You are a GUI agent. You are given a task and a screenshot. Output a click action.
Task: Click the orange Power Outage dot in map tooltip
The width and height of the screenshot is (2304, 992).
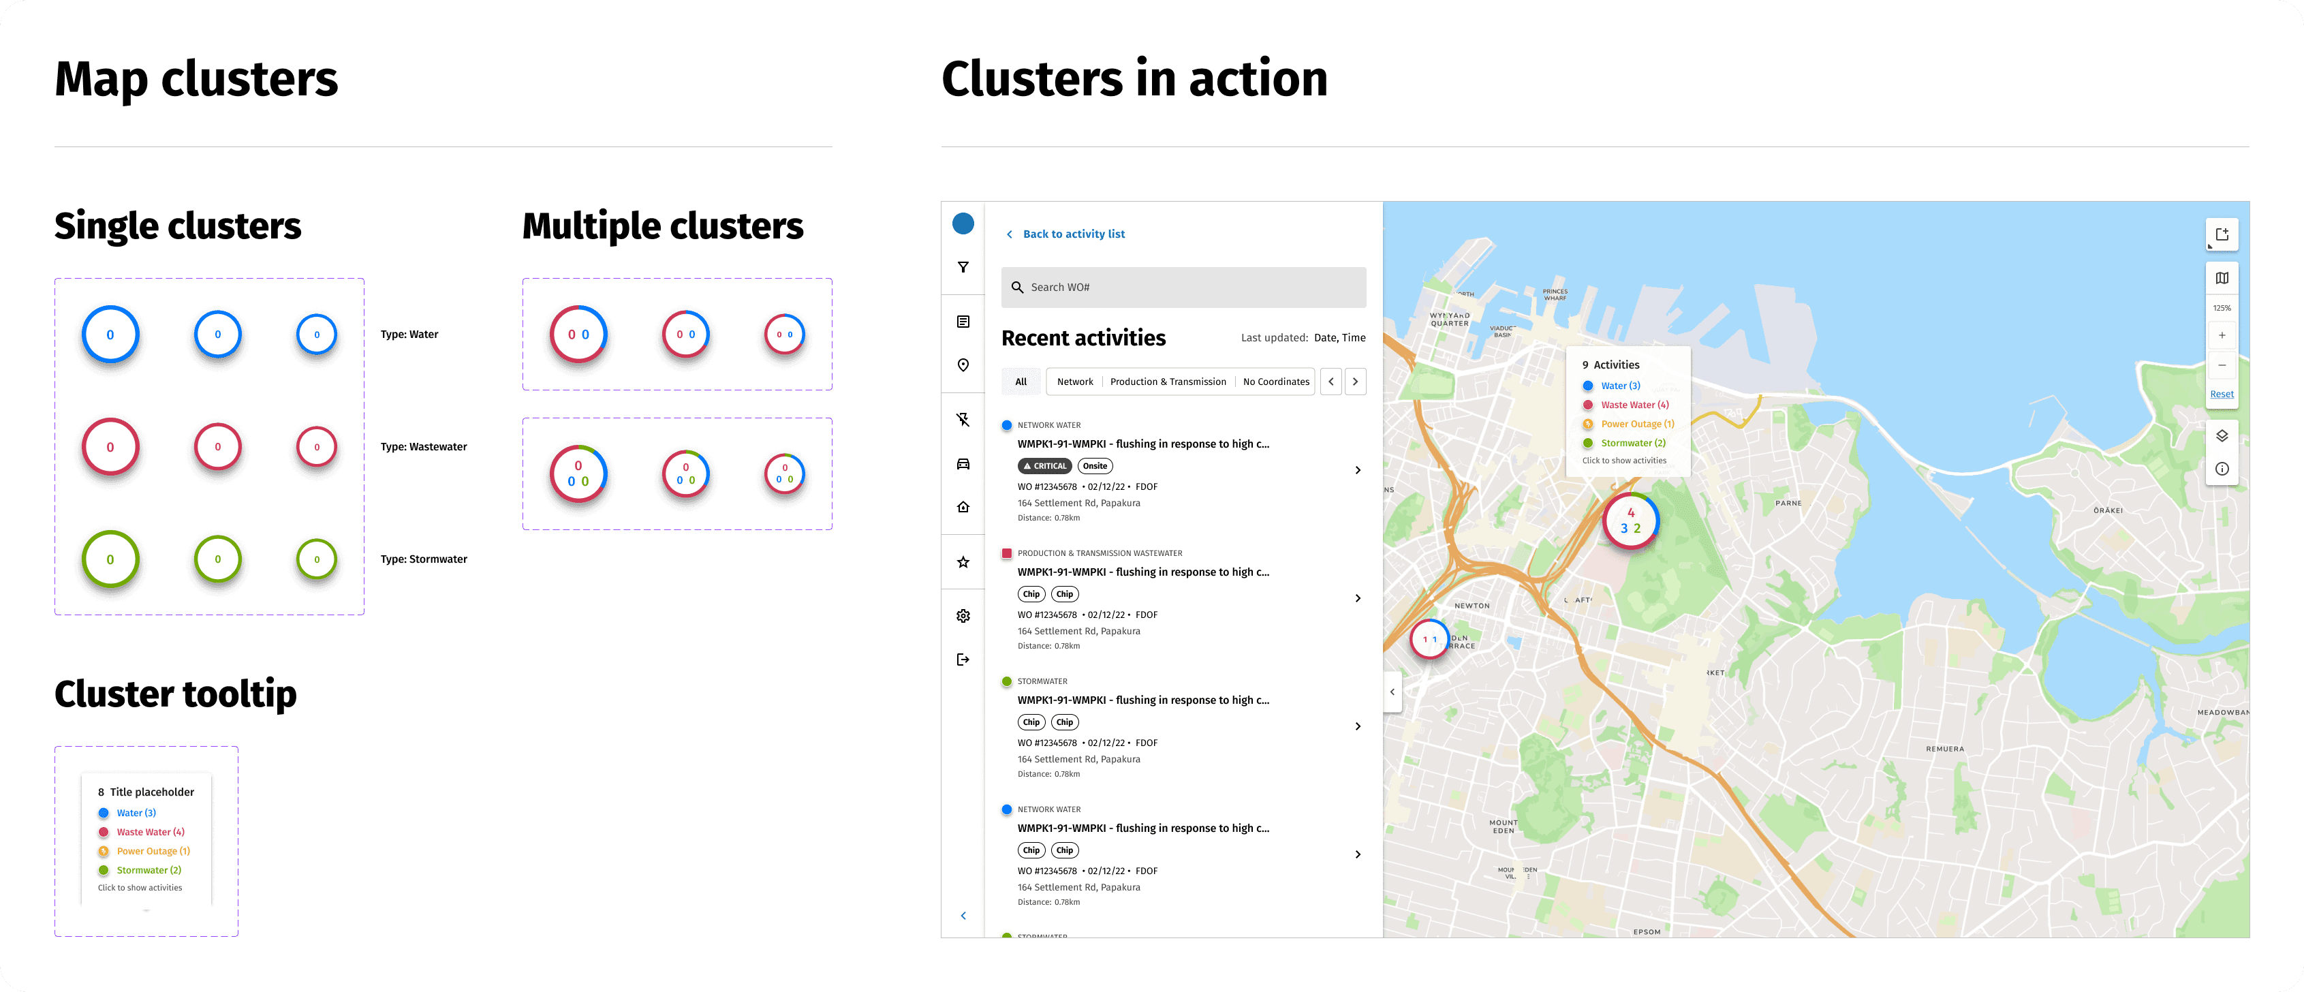[1587, 424]
